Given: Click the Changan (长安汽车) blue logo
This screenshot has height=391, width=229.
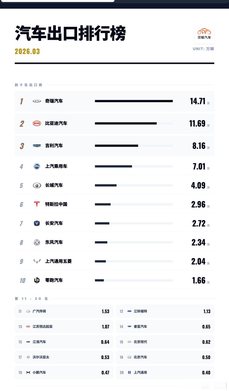Looking at the screenshot, I should tap(37, 223).
